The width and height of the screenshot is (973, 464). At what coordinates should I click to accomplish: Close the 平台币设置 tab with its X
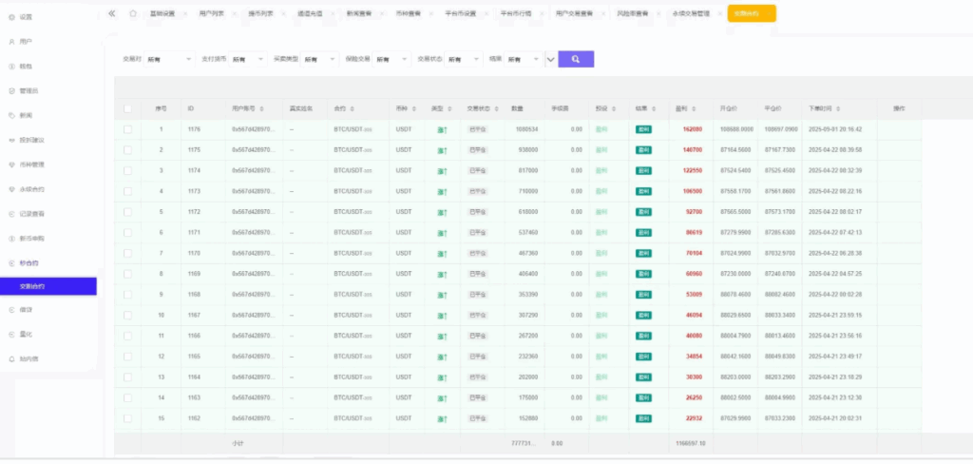coord(486,13)
